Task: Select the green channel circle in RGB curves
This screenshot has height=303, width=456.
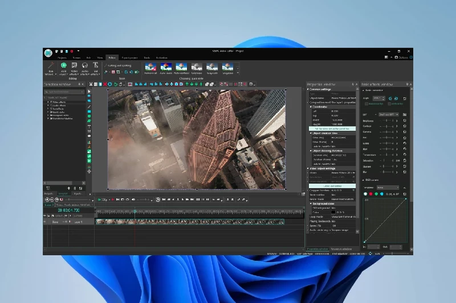Action: coord(376,194)
